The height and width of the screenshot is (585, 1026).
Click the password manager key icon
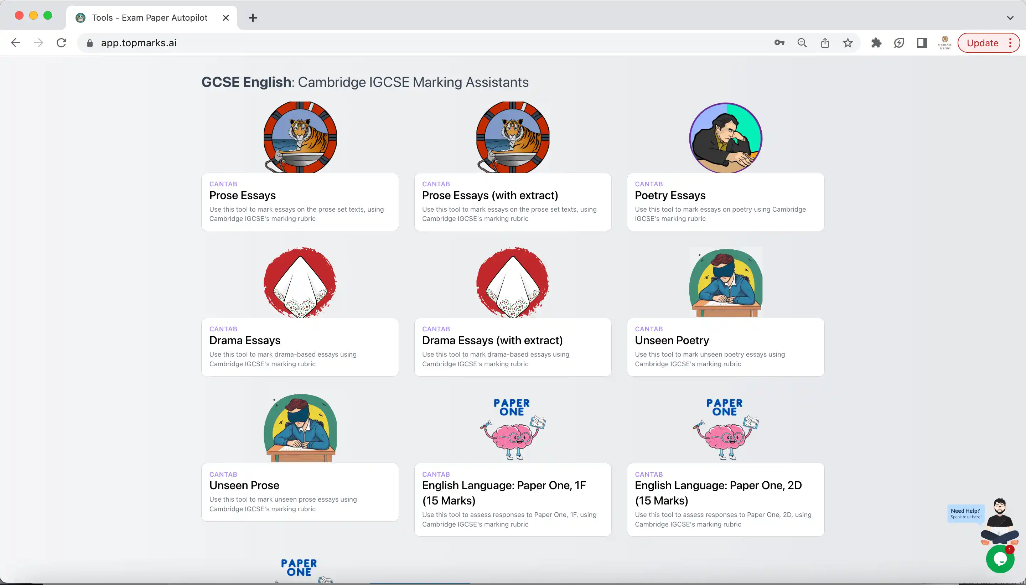tap(779, 43)
